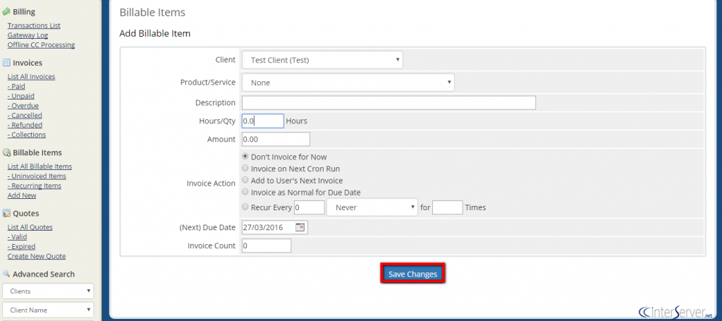Select the Recur Every radio option
Image resolution: width=722 pixels, height=321 pixels.
pos(245,207)
